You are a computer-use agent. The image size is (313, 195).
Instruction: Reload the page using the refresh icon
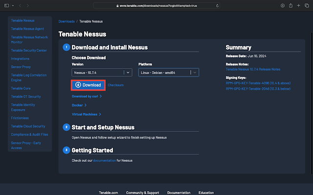click(x=217, y=5)
